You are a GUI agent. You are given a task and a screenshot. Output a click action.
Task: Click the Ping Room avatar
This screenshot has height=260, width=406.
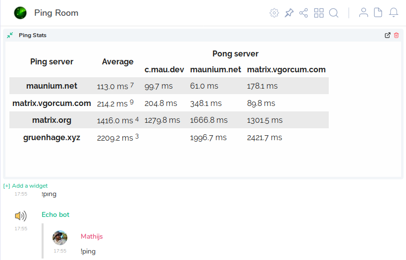[20, 13]
